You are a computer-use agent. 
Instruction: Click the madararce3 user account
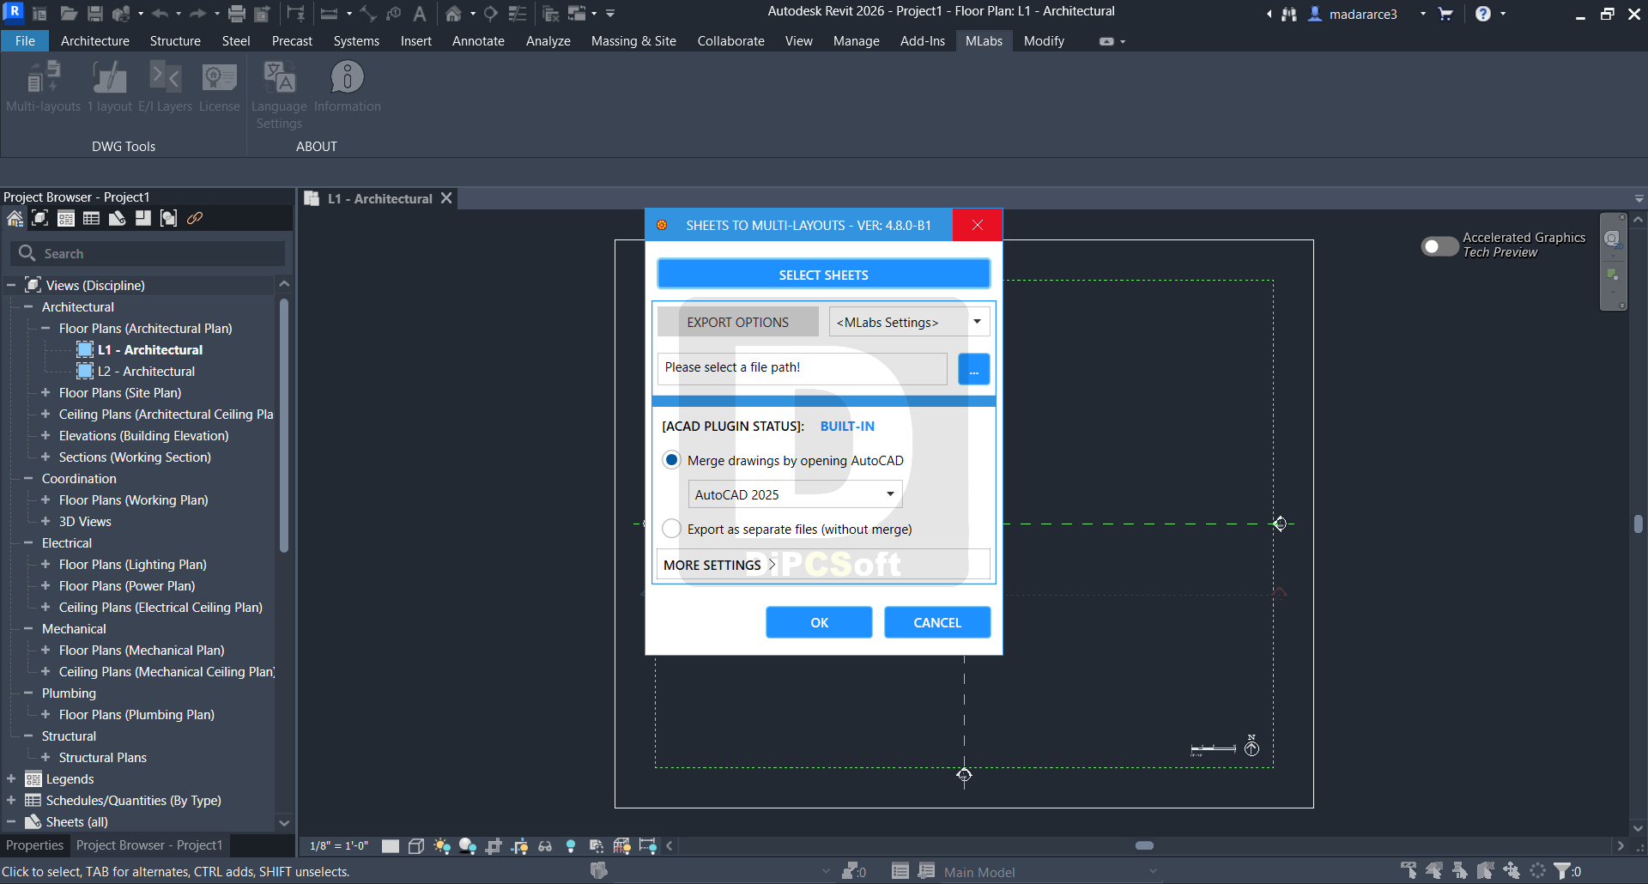1362,14
